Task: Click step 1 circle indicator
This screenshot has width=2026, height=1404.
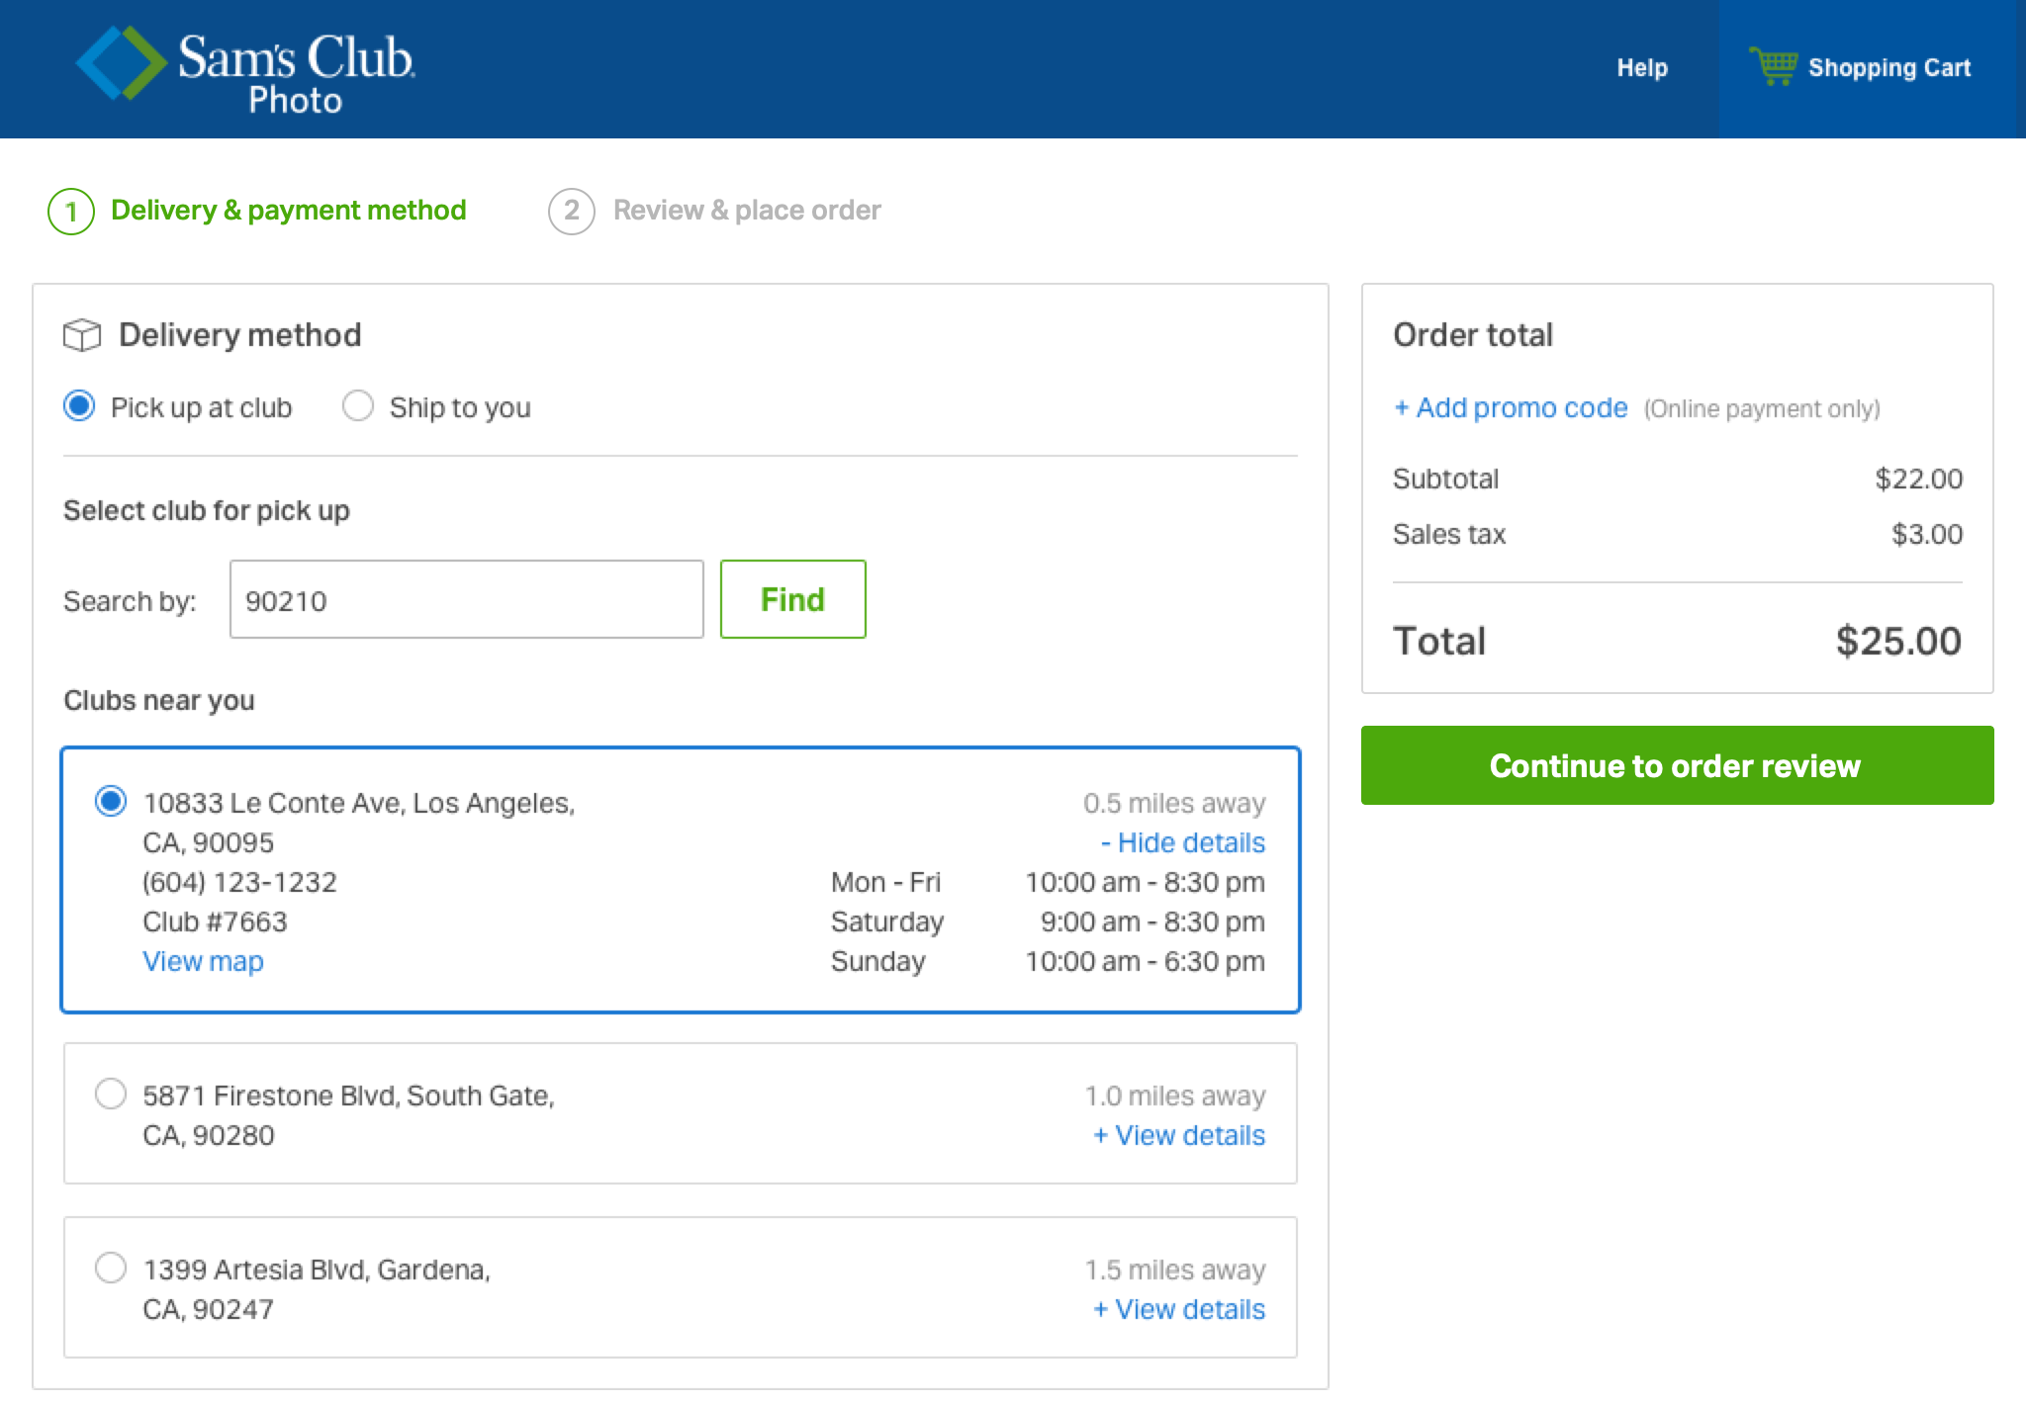Action: click(71, 211)
